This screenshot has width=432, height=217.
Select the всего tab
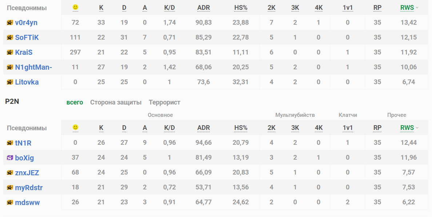point(75,102)
